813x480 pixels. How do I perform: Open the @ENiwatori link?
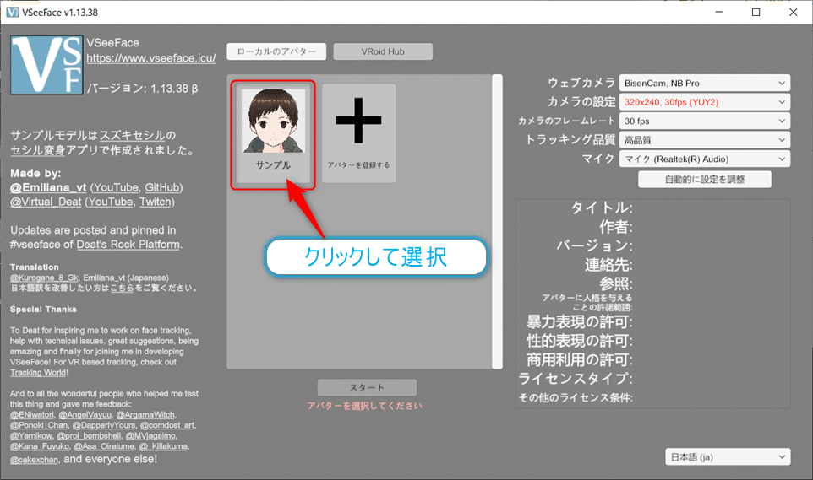[x=31, y=415]
